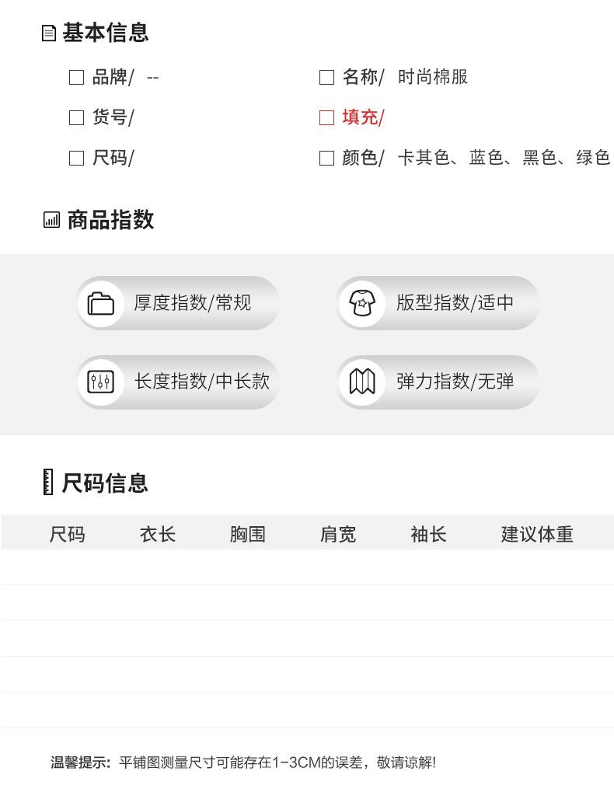Click the folder icon beside 厚度指数
Screen dimensions: 614x785
coord(101,303)
